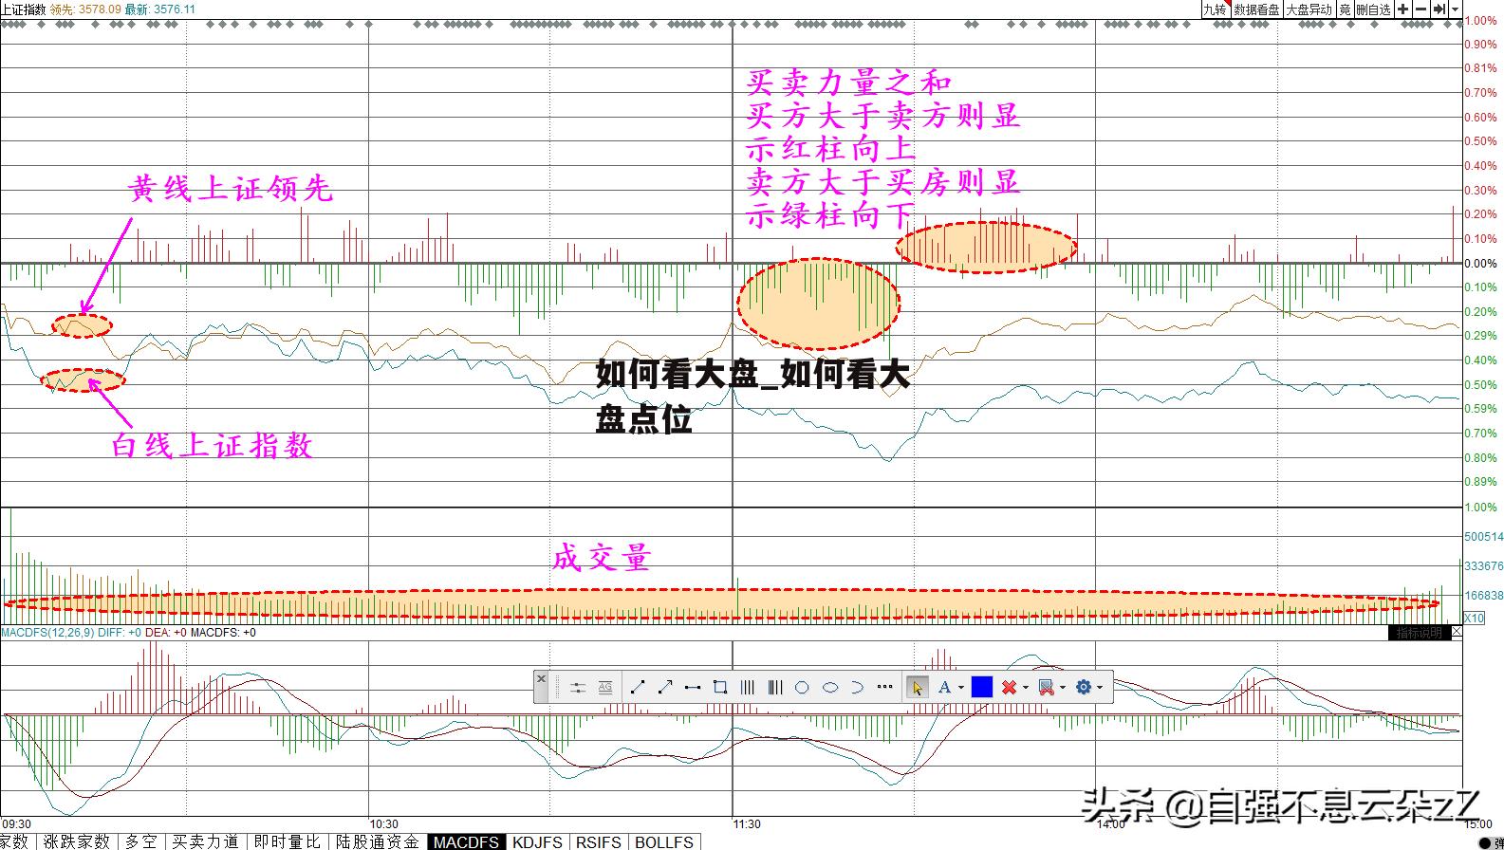1504x850 pixels.
Task: Click the jump-to-end arrow icon
Action: point(1439,9)
